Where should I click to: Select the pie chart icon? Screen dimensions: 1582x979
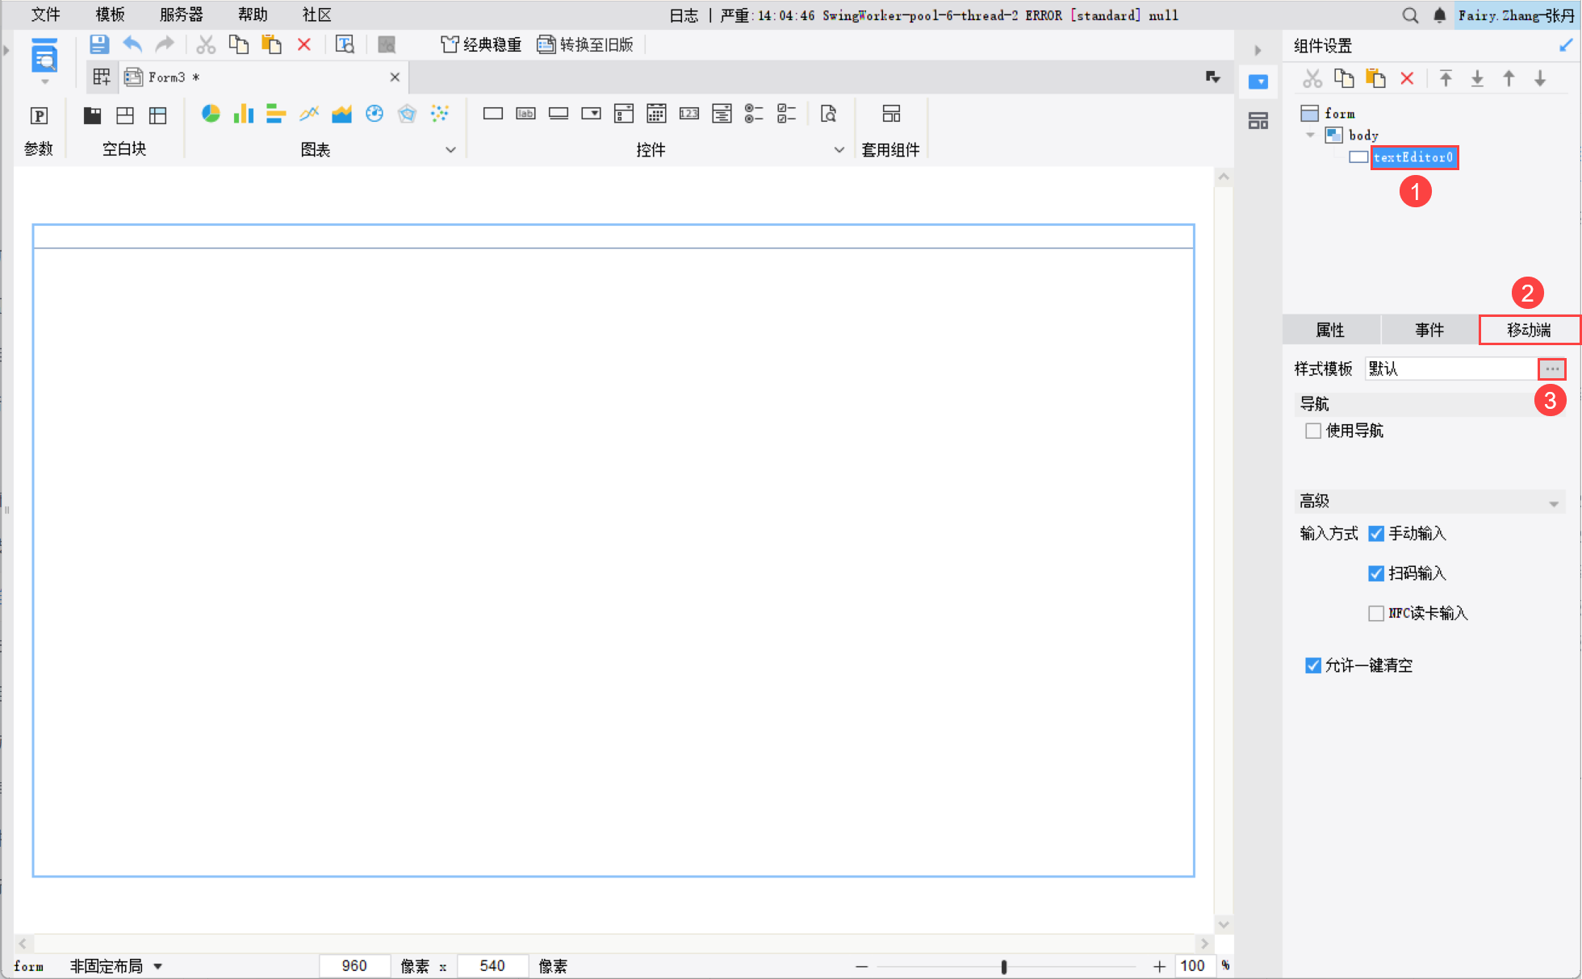[x=211, y=115]
